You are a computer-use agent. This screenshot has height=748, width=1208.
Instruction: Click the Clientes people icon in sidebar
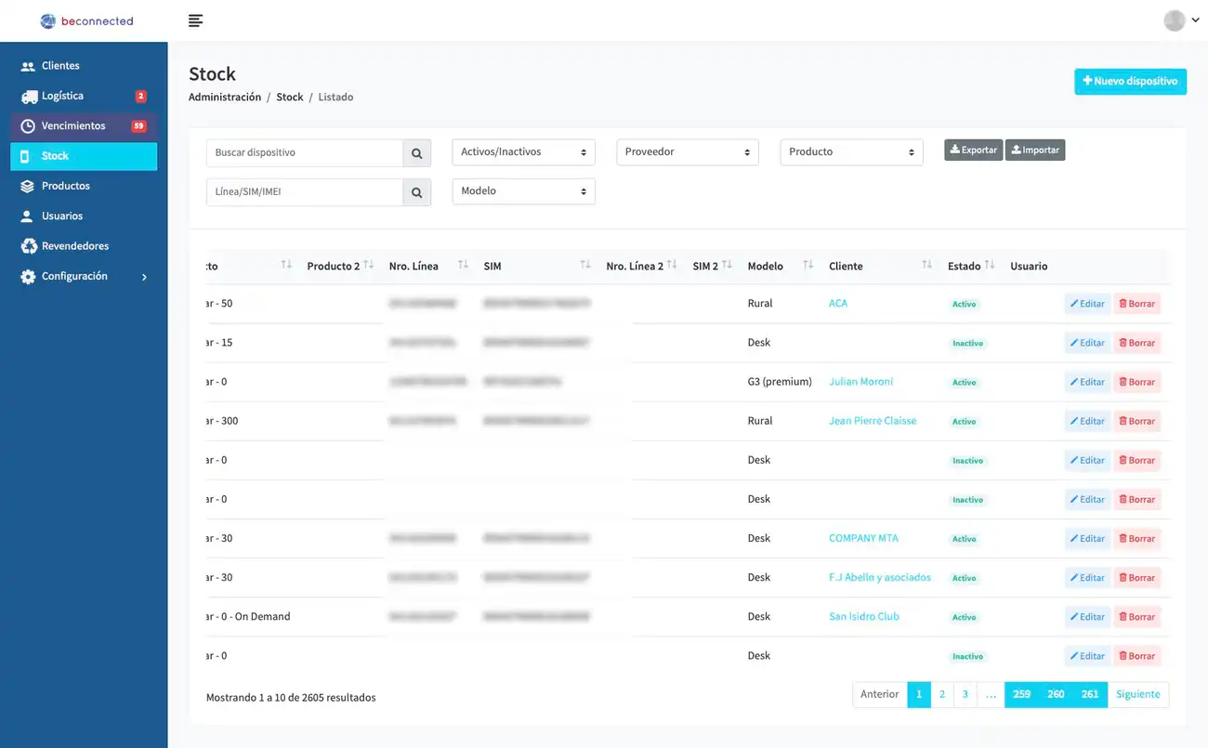28,66
